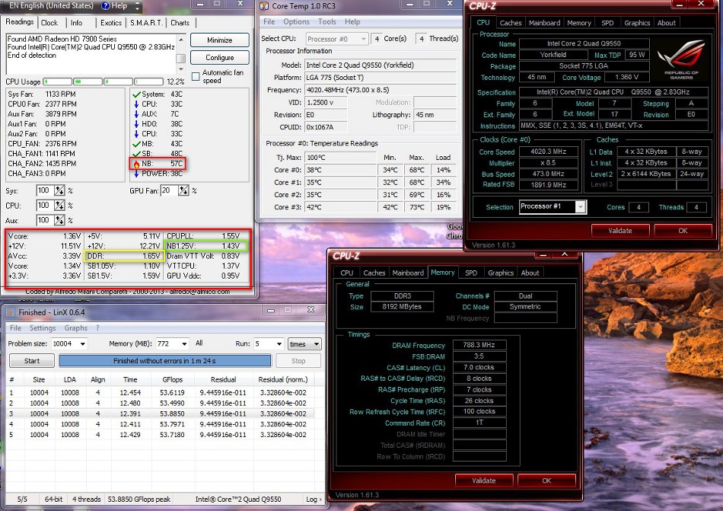
Task: Click the blue Help icon in language bar
Action: 104,6
